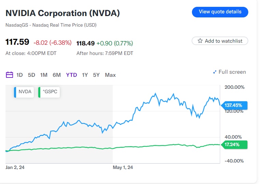The width and height of the screenshot is (264, 184).
Task: Open the calendar date range icon
Action: click(10, 75)
